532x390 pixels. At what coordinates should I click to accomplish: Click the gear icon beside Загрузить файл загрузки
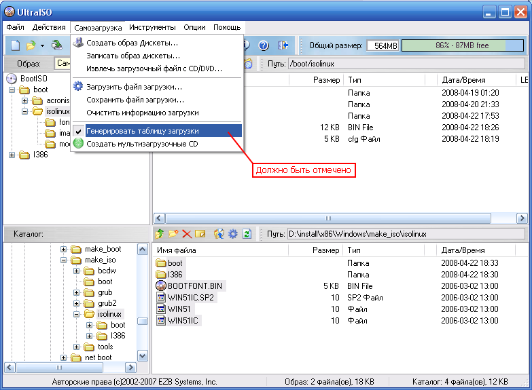tap(78, 86)
